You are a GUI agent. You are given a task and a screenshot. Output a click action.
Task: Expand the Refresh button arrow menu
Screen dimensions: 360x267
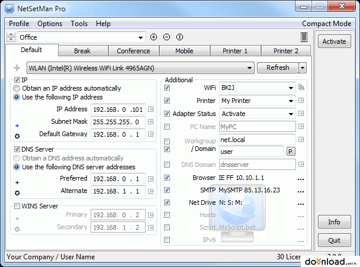[303, 67]
